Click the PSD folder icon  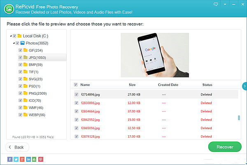point(26,86)
